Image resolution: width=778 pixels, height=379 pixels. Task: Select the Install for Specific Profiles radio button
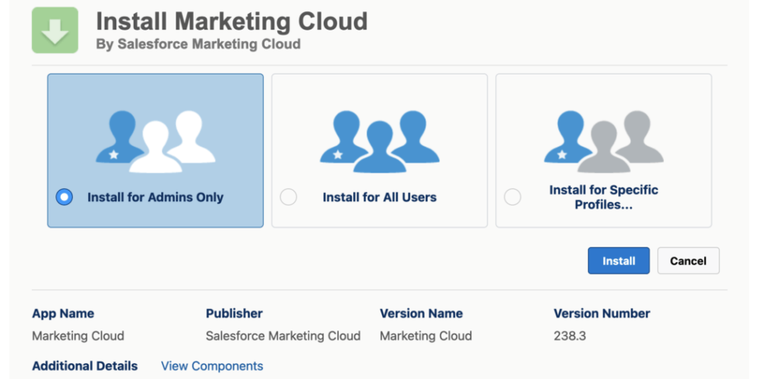point(513,197)
